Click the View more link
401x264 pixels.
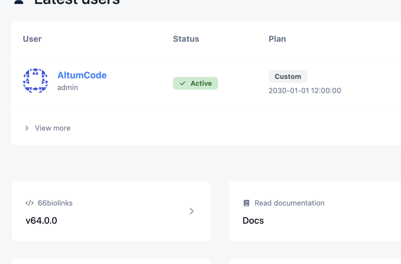(x=52, y=128)
